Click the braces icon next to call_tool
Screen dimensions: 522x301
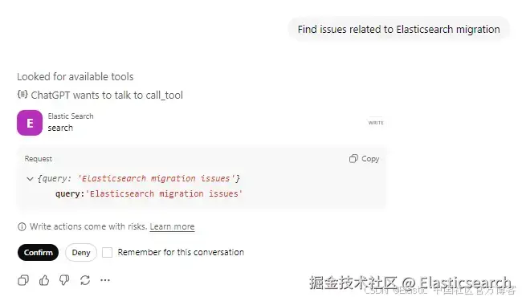pyautogui.click(x=22, y=95)
